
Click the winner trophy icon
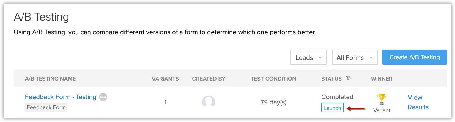point(381,99)
